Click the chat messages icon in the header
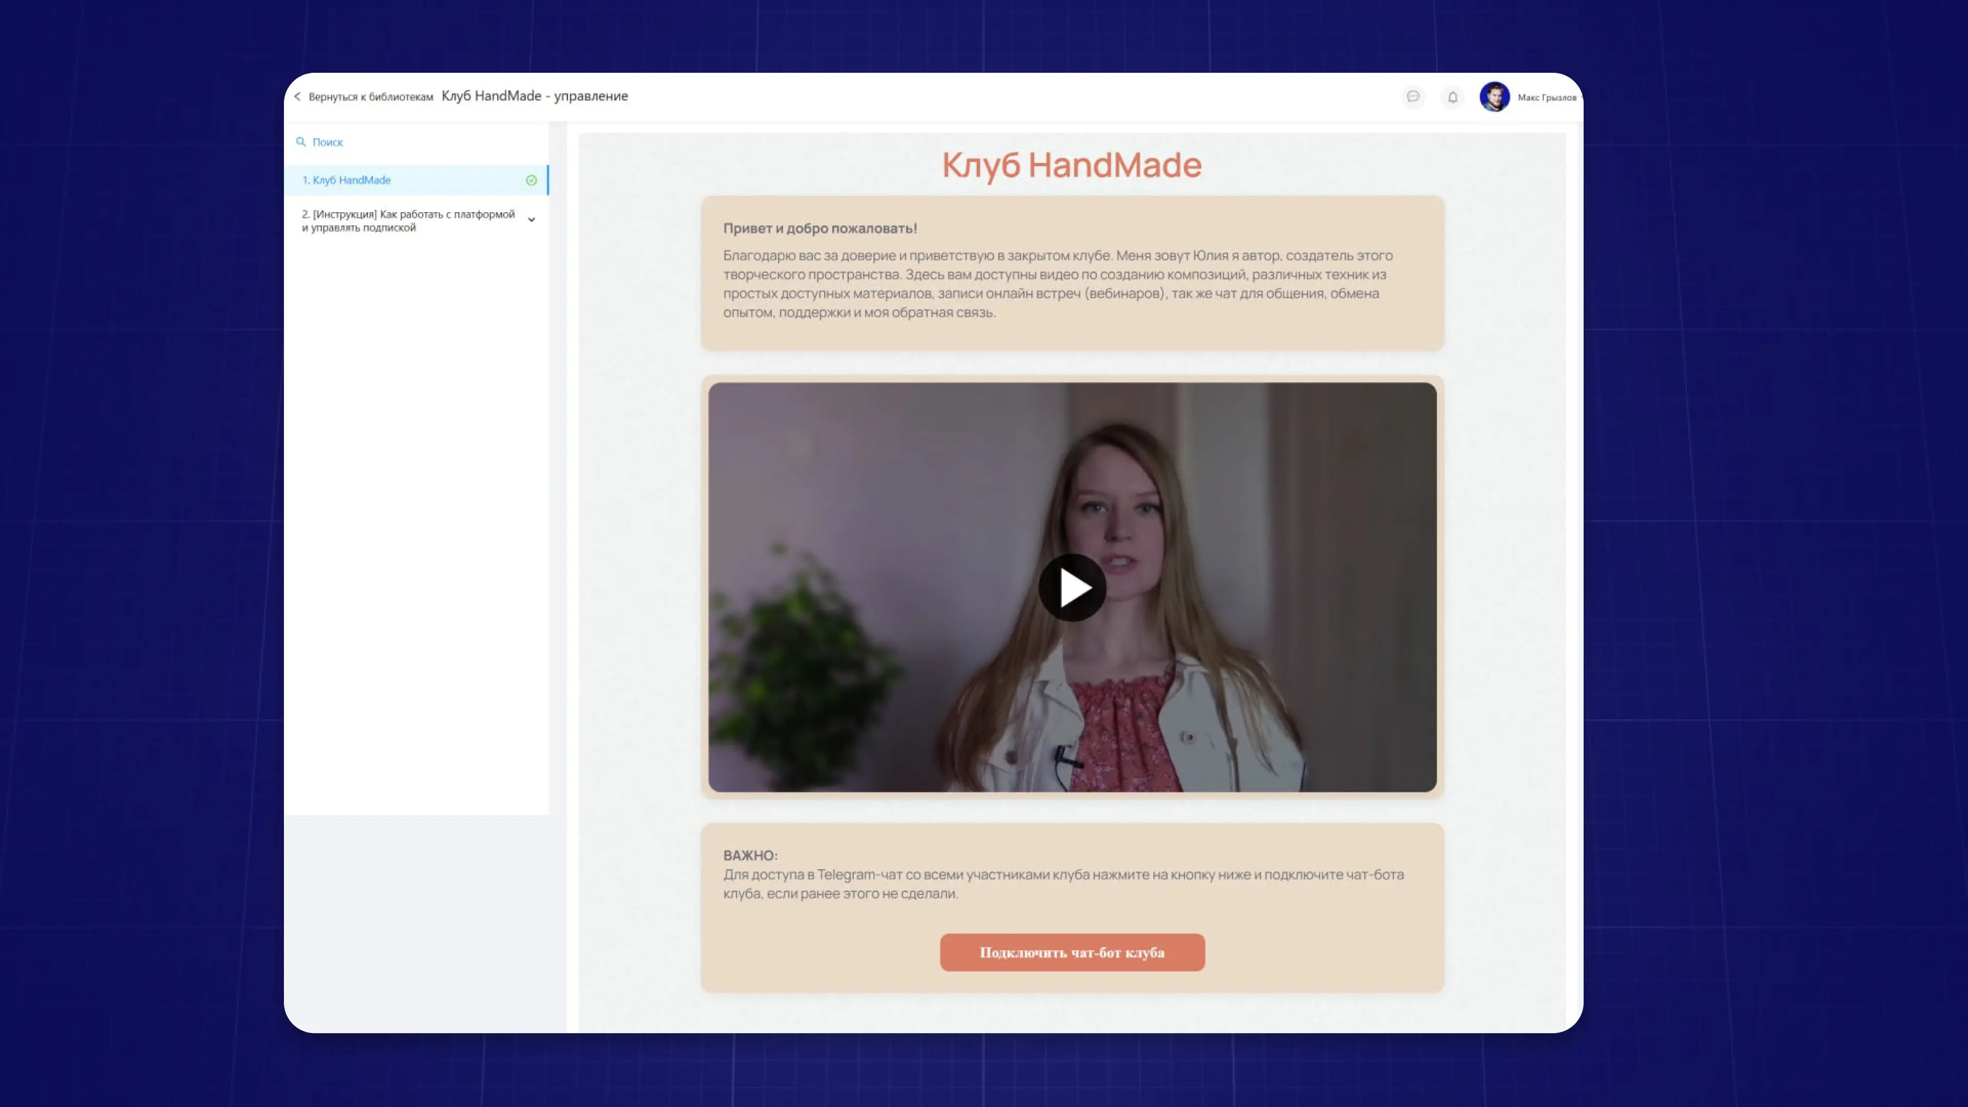The image size is (1968, 1107). (x=1412, y=97)
